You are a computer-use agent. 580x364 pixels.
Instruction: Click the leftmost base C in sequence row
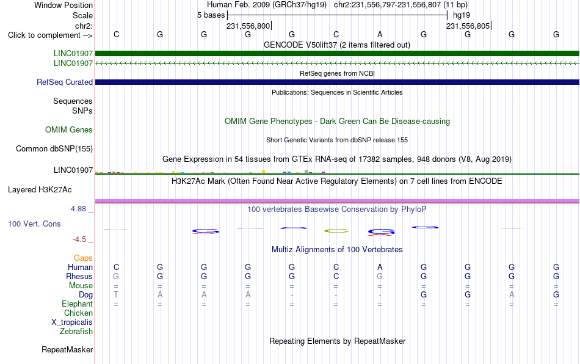pyautogui.click(x=116, y=34)
